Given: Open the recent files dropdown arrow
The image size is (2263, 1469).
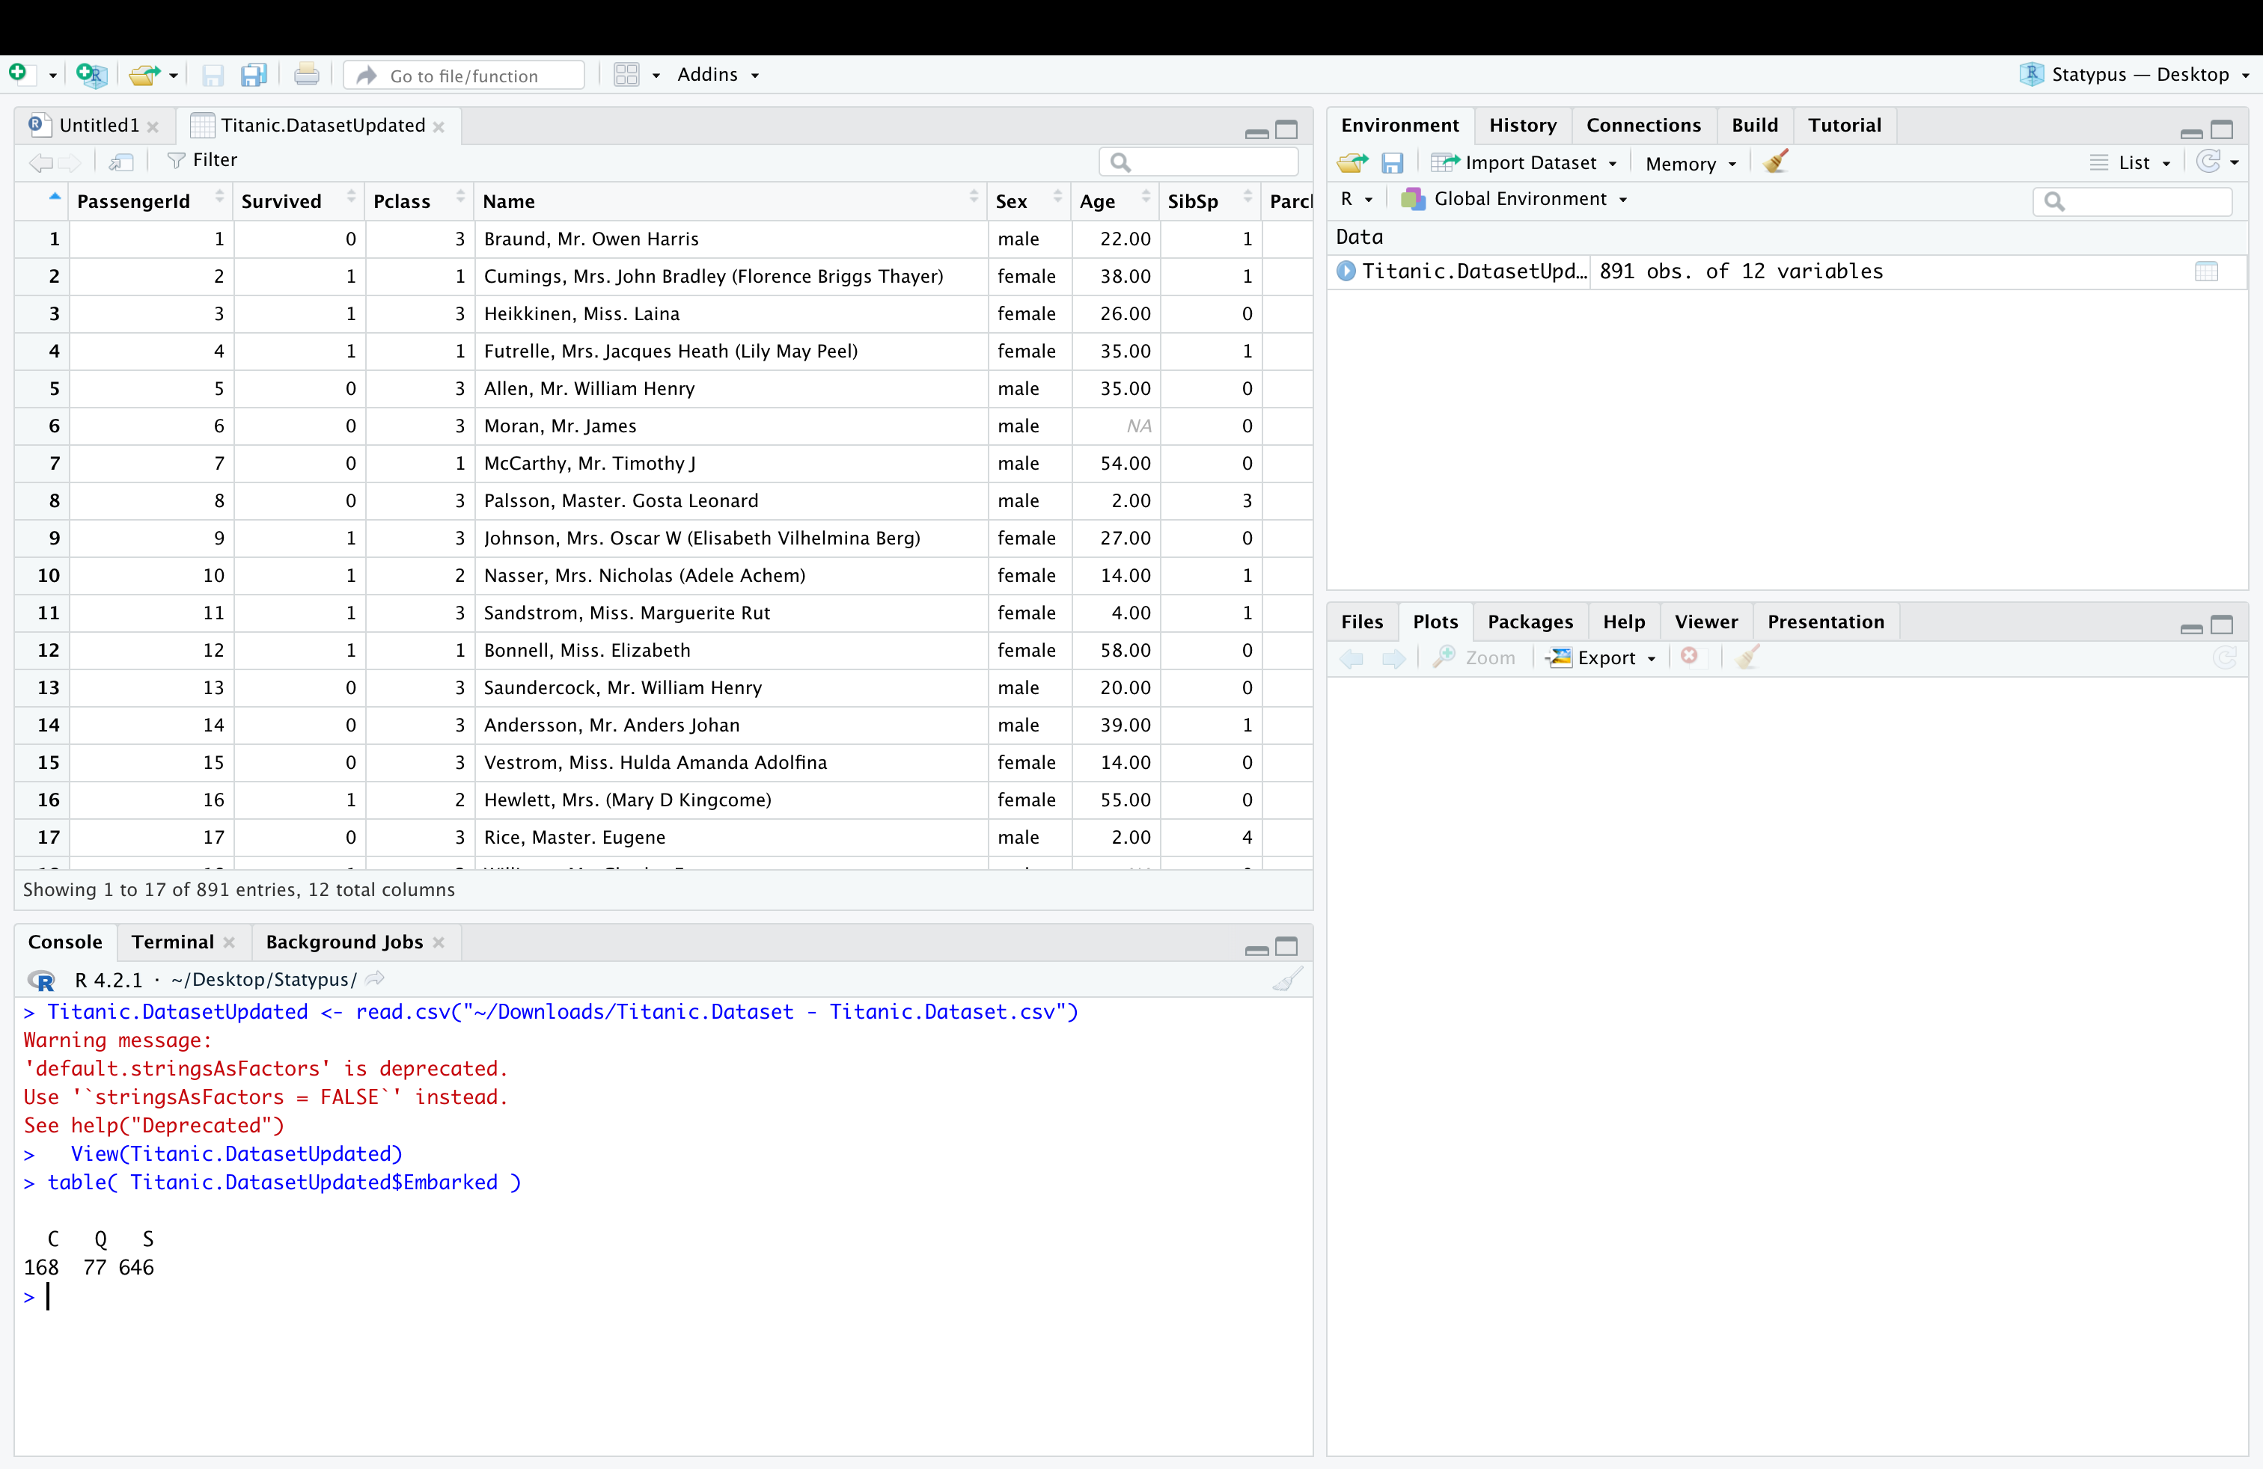Looking at the screenshot, I should (x=174, y=76).
